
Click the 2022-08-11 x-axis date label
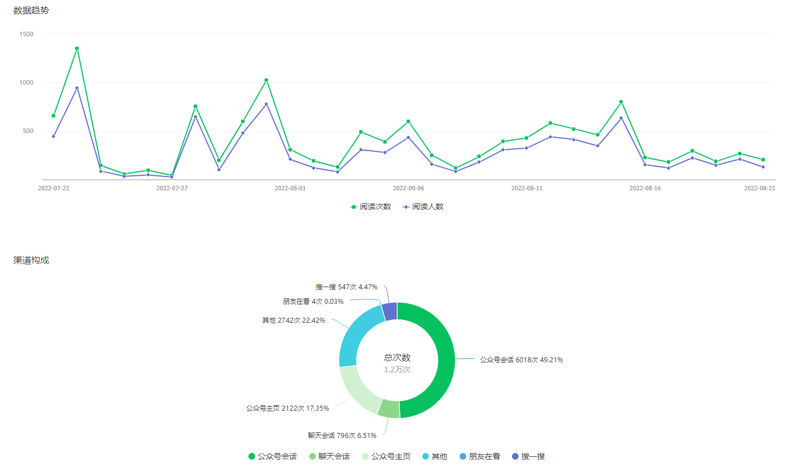[x=527, y=188]
